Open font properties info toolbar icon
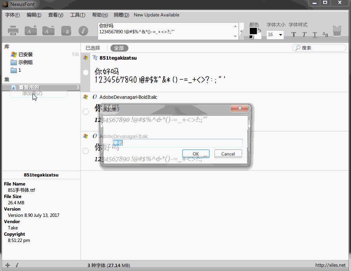This screenshot has height=271, width=351. [x=83, y=31]
